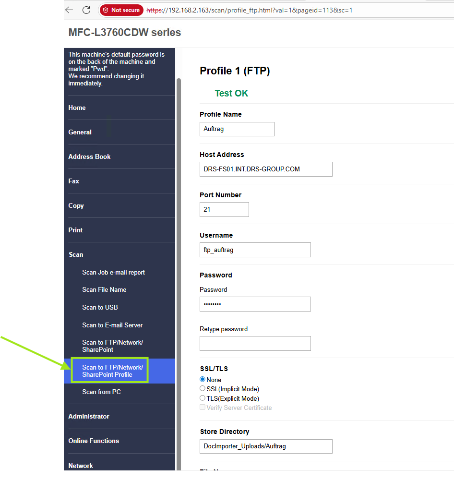
Task: Open Address Book in sidebar
Action: pyautogui.click(x=89, y=156)
